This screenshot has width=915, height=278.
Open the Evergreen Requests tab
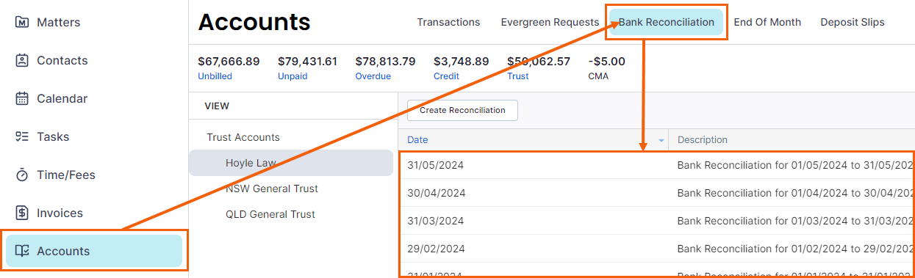coord(550,22)
